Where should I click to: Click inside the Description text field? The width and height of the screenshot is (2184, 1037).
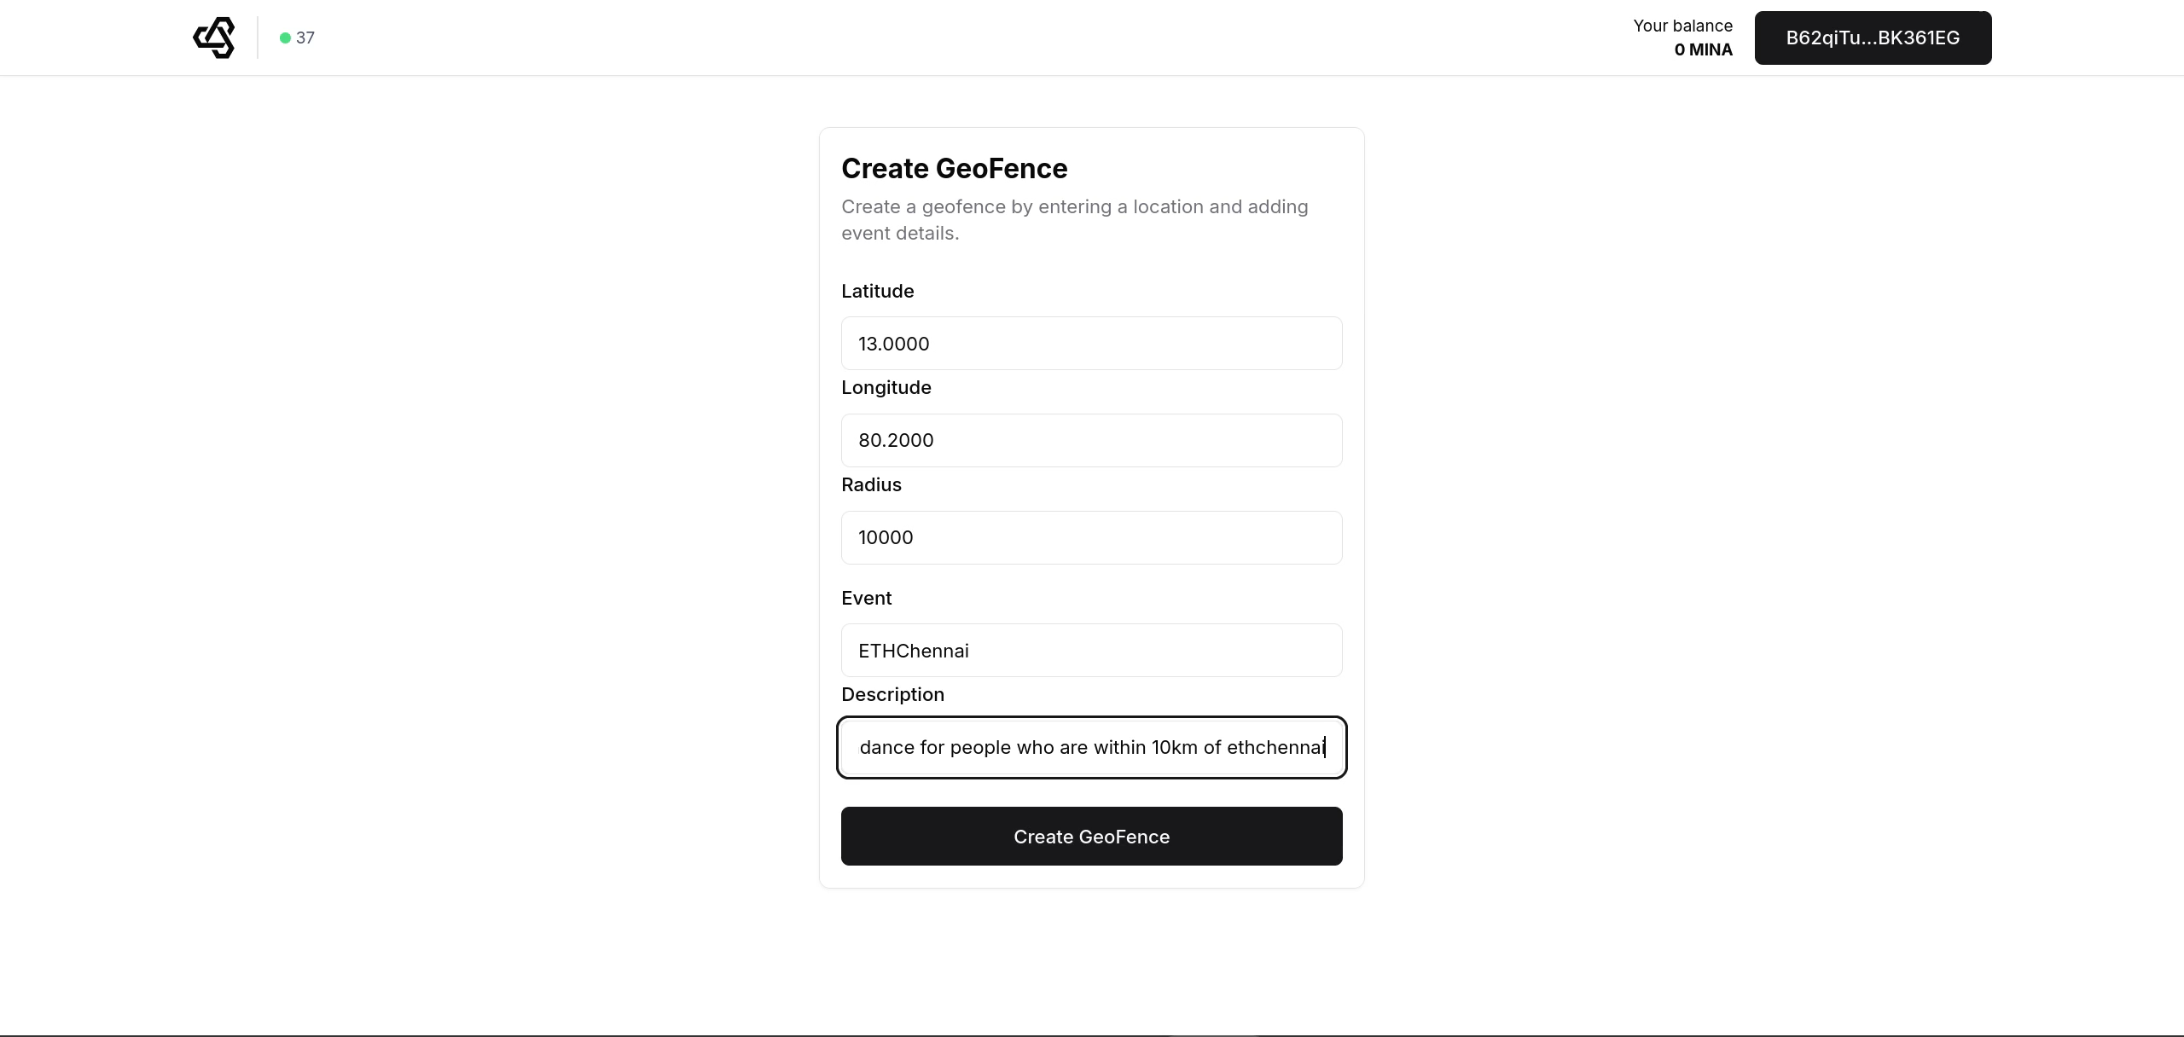1091,748
